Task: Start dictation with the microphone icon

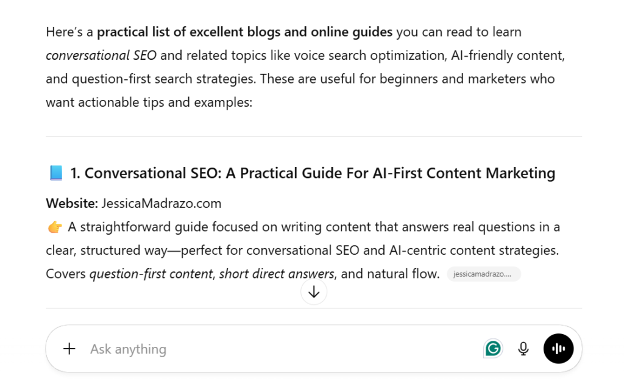Action: [x=523, y=349]
